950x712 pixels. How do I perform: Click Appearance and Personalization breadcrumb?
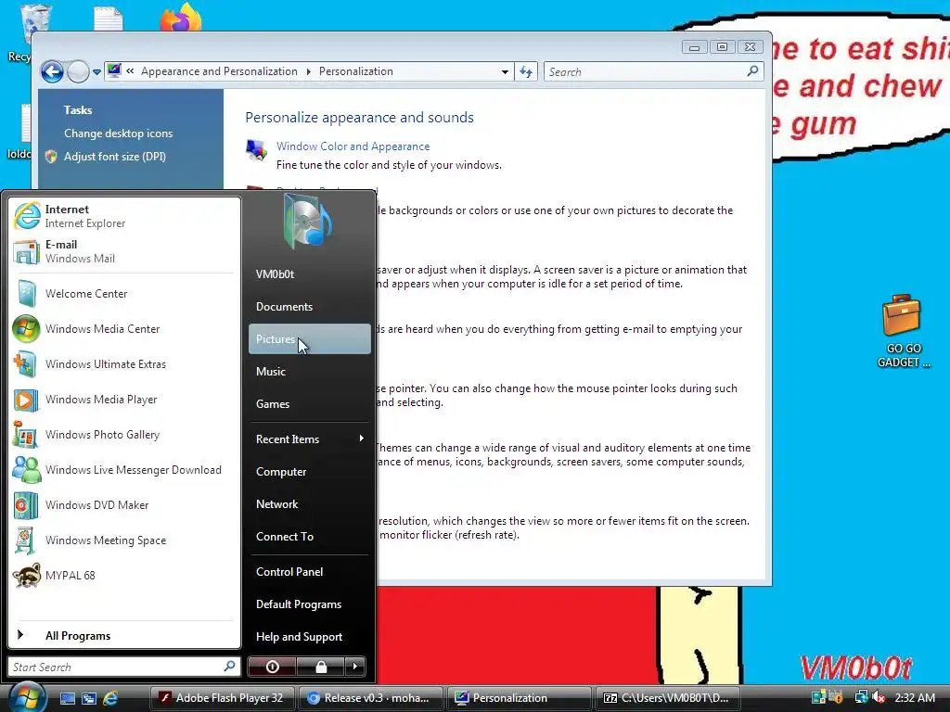(x=219, y=71)
